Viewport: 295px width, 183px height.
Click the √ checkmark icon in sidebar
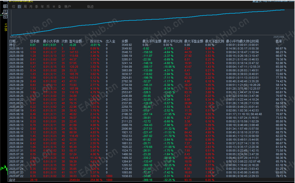click(x=5, y=17)
